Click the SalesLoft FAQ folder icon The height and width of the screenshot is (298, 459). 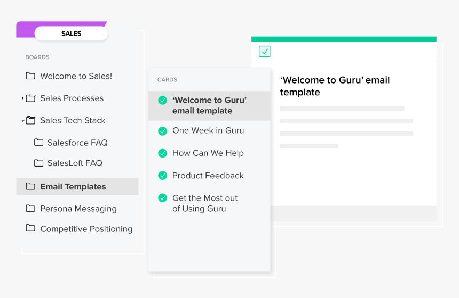tap(38, 163)
